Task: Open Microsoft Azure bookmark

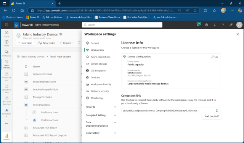Action: (52, 17)
